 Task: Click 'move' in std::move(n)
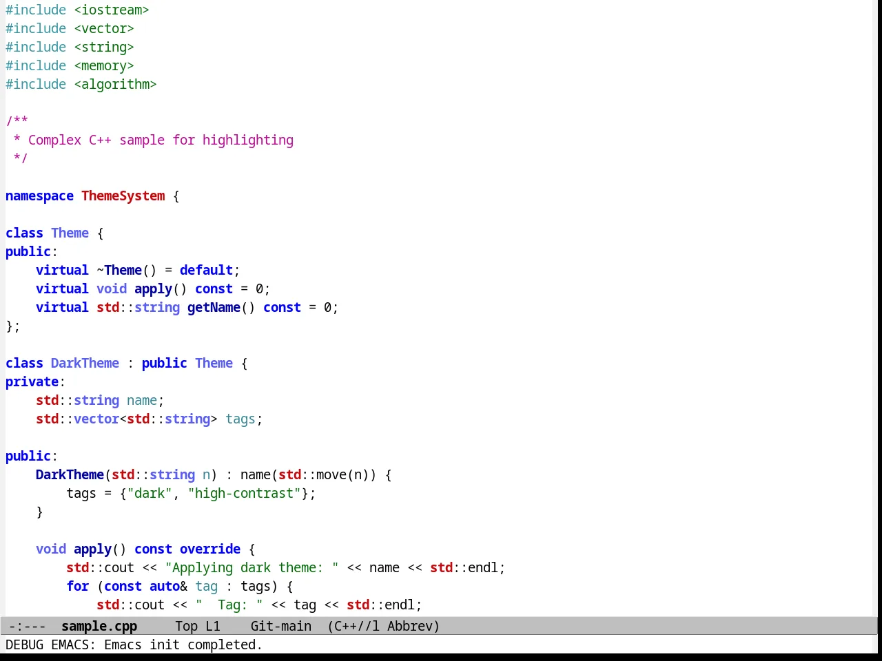pyautogui.click(x=331, y=474)
